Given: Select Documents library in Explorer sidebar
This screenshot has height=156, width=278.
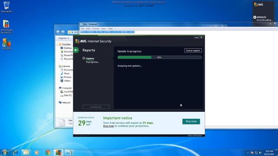Looking at the screenshot, I should point(66,70).
